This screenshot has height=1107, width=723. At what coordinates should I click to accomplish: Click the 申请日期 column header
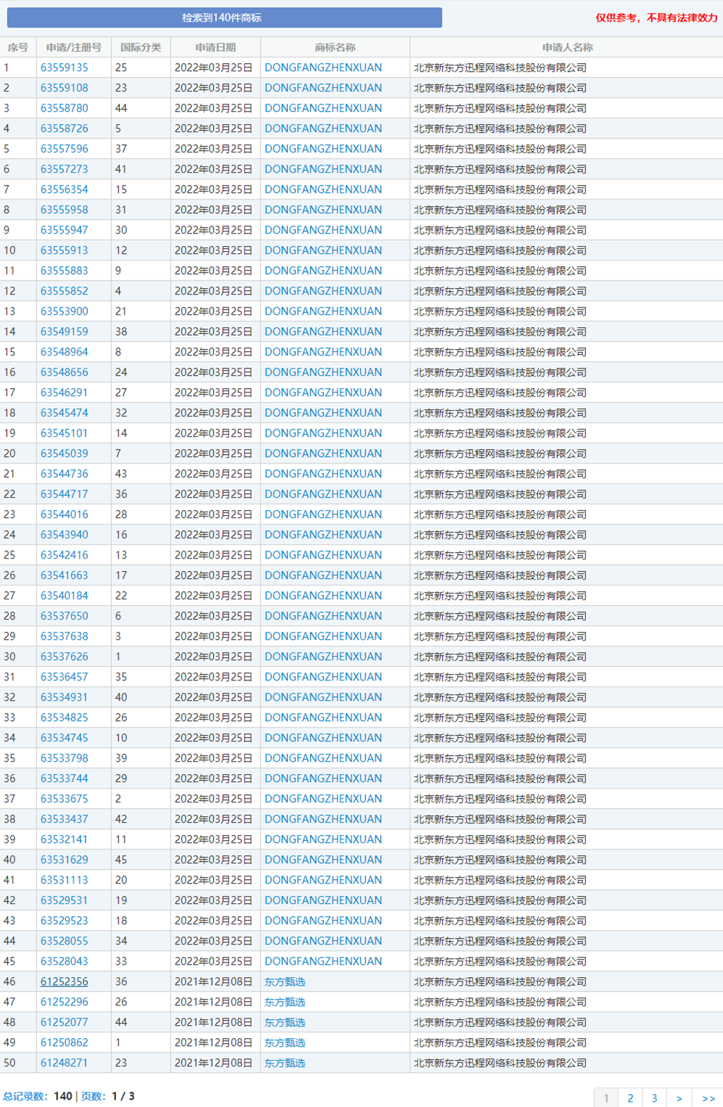coord(215,47)
